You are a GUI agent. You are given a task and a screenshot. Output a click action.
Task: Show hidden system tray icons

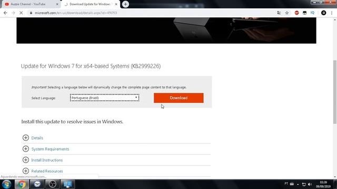click(298, 184)
